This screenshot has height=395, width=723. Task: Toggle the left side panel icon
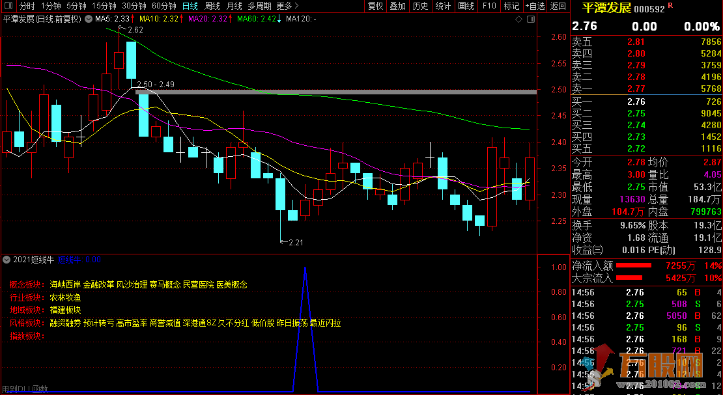point(8,5)
